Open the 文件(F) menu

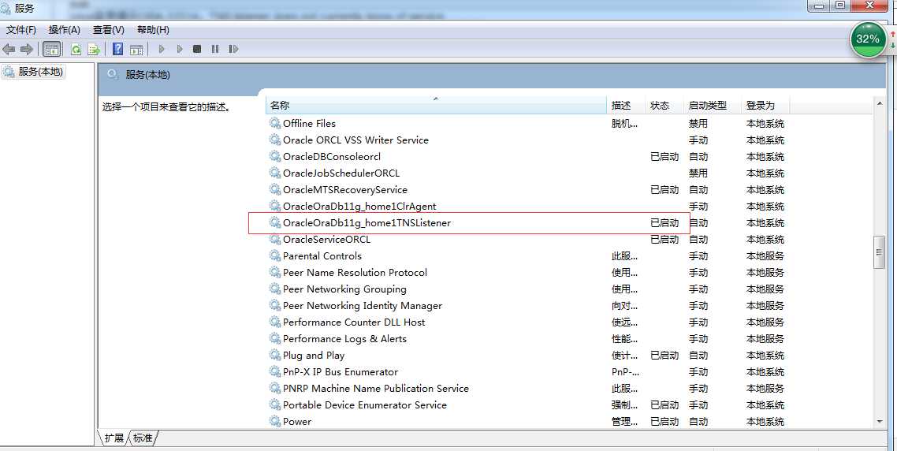(x=21, y=30)
